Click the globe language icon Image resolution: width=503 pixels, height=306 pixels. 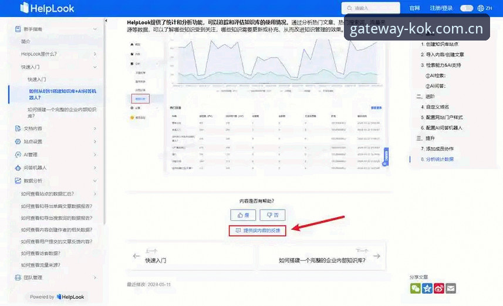pos(481,8)
